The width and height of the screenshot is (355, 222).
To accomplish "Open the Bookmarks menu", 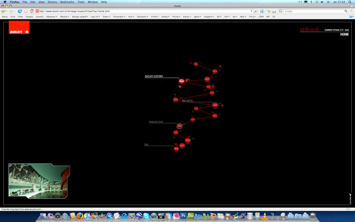I will (67, 2).
